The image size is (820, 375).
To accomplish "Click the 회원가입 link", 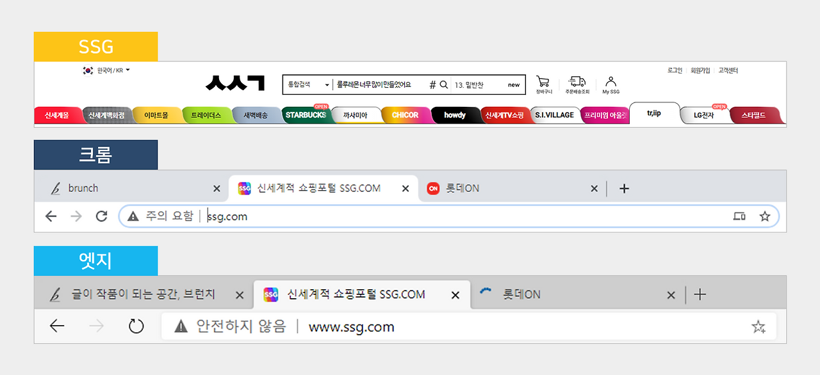I will coord(700,70).
